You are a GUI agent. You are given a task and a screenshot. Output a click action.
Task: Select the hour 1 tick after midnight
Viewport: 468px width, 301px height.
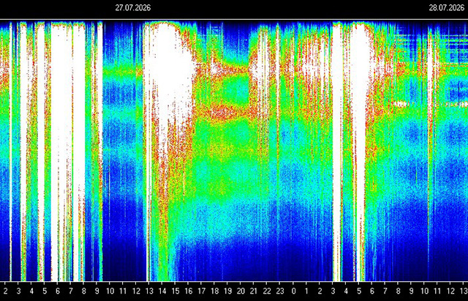coord(306,291)
